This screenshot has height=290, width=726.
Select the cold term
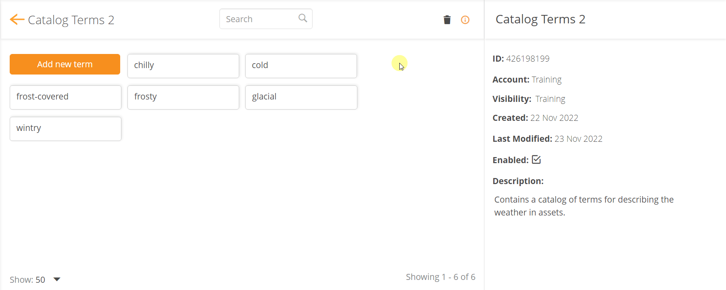(301, 66)
